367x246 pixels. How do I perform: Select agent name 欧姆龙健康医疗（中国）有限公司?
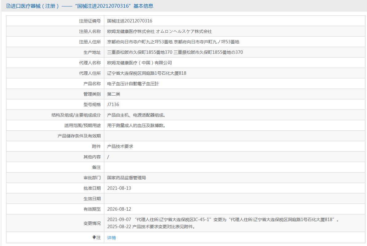(139, 63)
